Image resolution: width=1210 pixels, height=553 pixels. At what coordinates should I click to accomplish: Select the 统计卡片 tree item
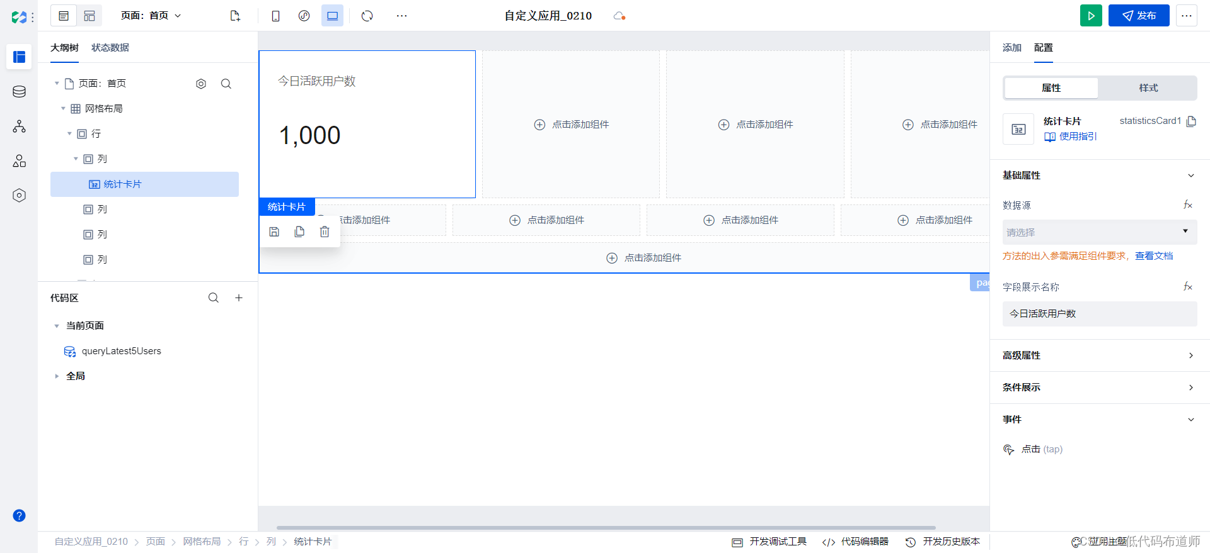[x=144, y=184]
